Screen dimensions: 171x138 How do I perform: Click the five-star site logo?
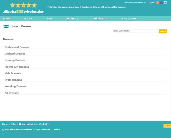coord(23,5)
